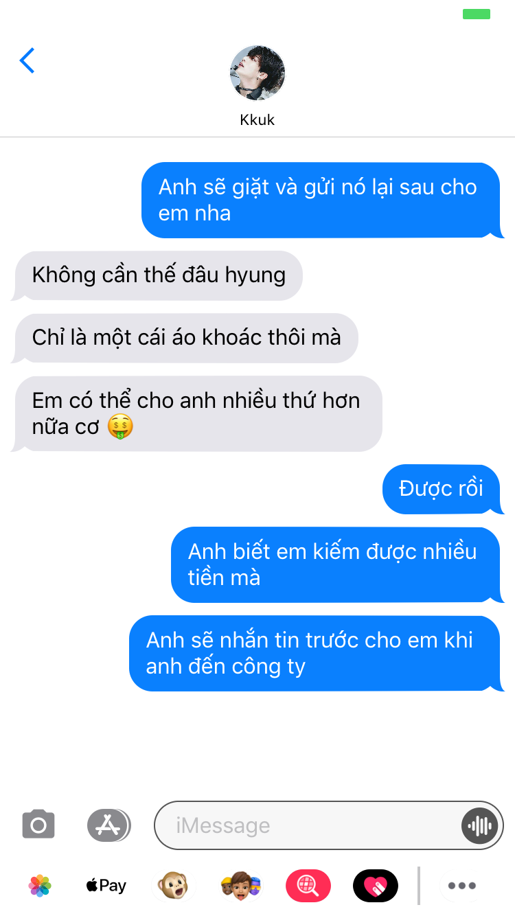Image resolution: width=515 pixels, height=916 pixels.
Task: Tap the Kkuk contact avatar
Action: click(x=257, y=73)
